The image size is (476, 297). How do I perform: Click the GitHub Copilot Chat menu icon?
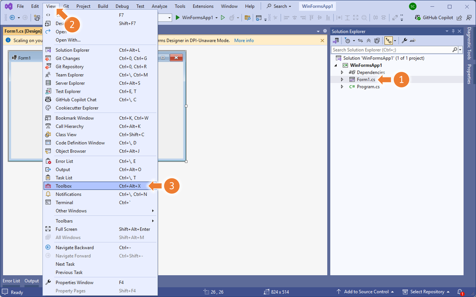[48, 100]
